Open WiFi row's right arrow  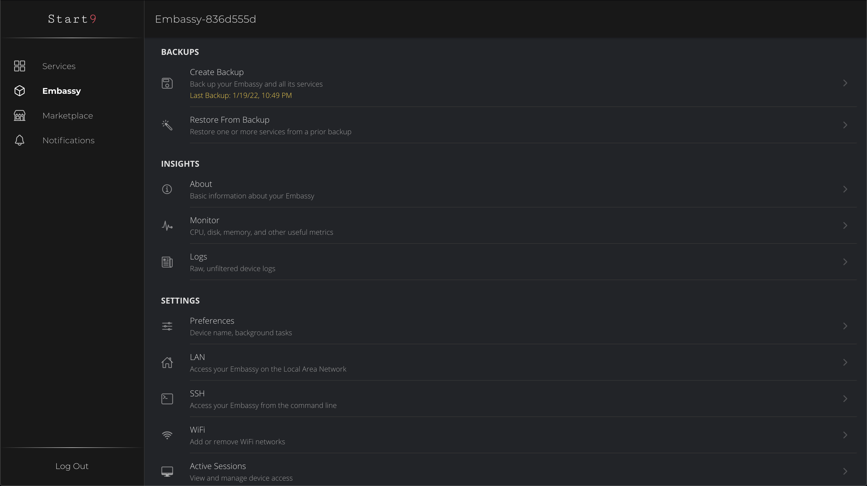point(845,435)
